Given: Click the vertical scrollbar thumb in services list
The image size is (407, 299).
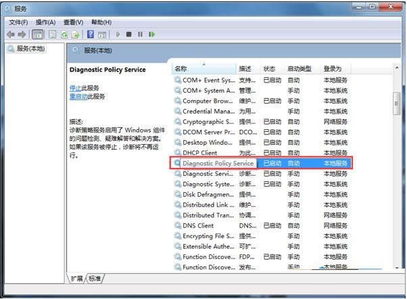Looking at the screenshot, I should 397,103.
